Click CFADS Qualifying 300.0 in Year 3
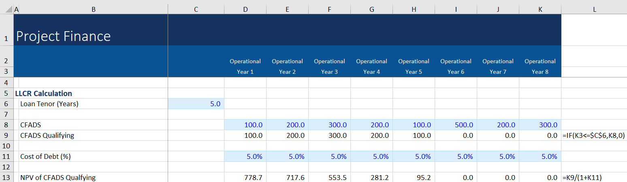Image resolution: width=627 pixels, height=182 pixels. click(329, 135)
